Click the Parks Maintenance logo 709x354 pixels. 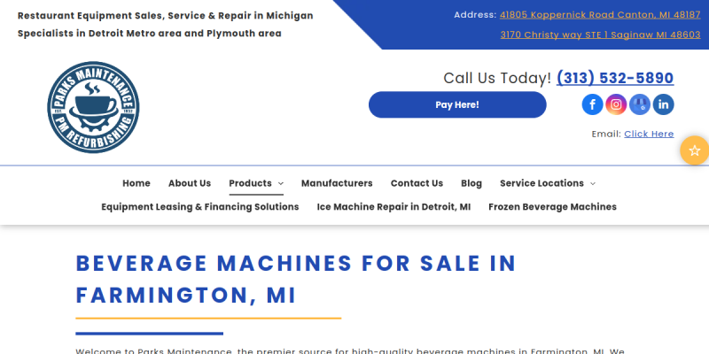click(93, 107)
